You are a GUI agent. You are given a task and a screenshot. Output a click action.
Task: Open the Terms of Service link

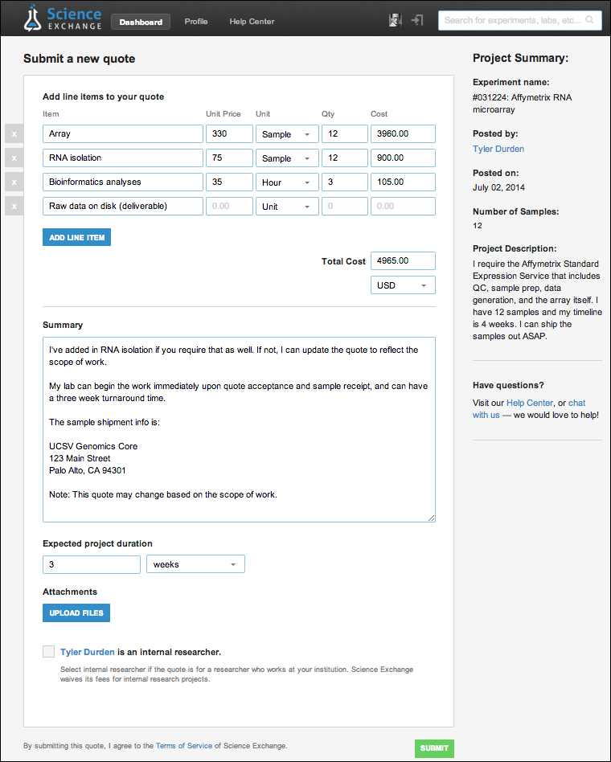184,746
